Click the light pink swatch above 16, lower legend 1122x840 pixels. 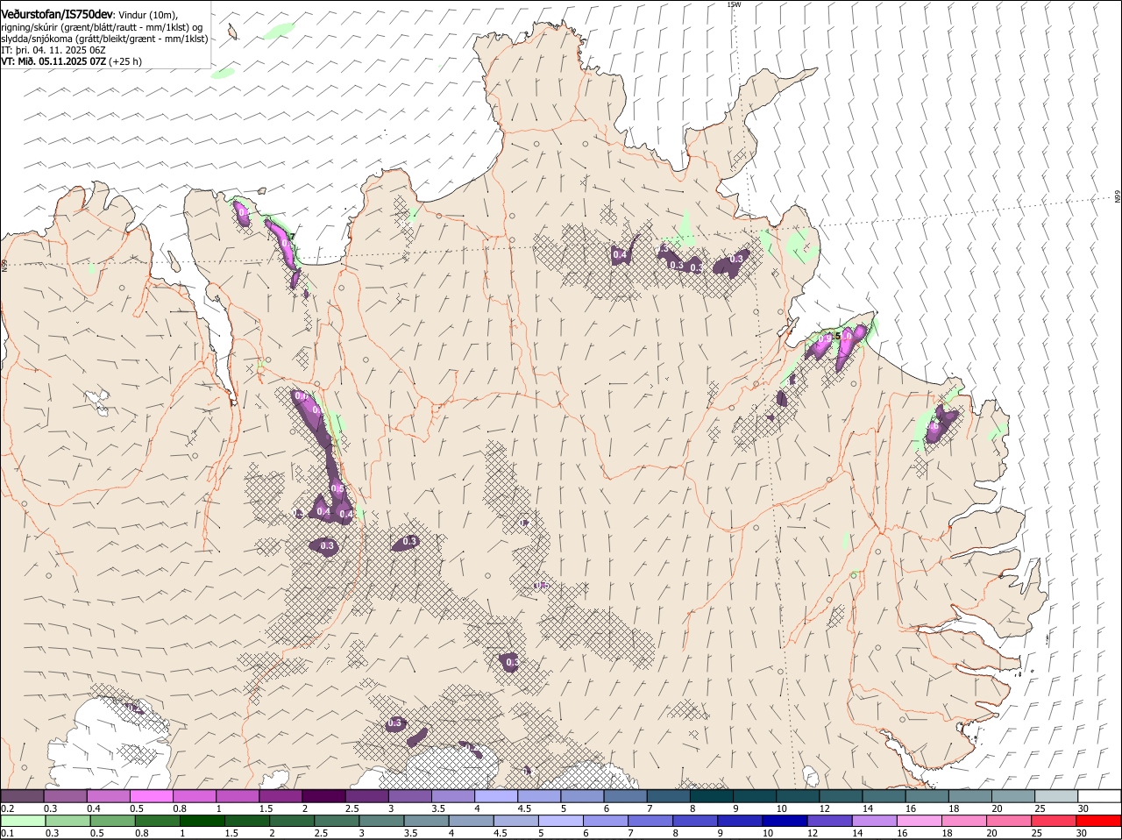919,822
